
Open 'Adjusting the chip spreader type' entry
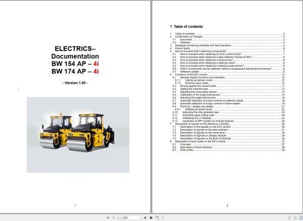point(228,112)
